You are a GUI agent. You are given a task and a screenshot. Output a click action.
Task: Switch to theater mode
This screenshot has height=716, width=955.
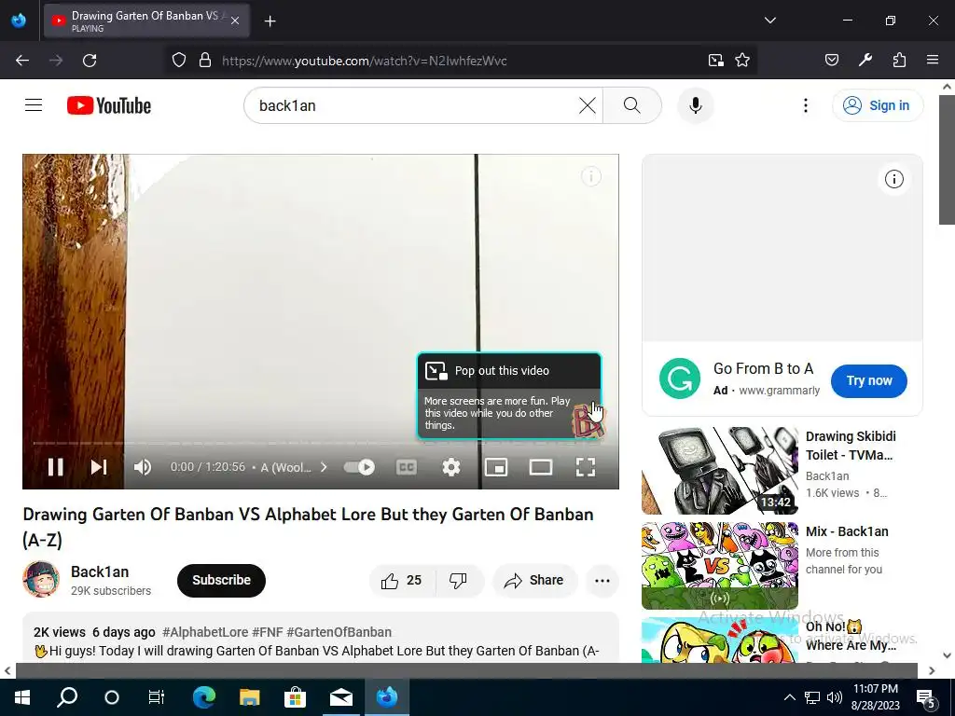click(541, 467)
